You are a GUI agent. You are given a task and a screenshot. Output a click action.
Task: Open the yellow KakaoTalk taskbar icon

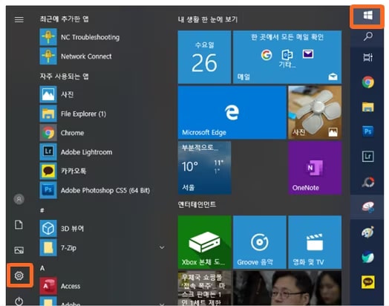point(367,281)
